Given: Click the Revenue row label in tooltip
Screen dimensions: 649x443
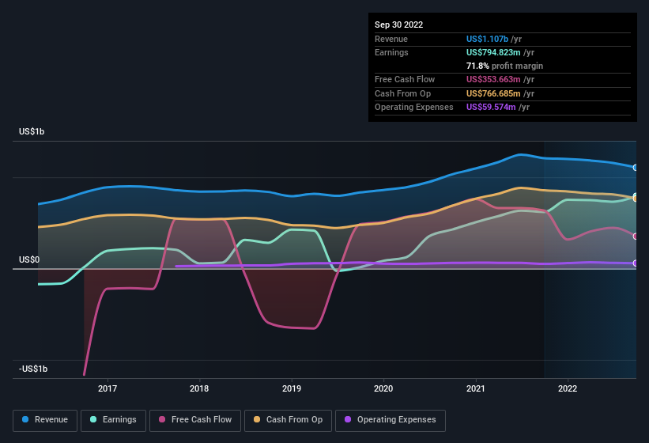Looking at the screenshot, I should 391,39.
